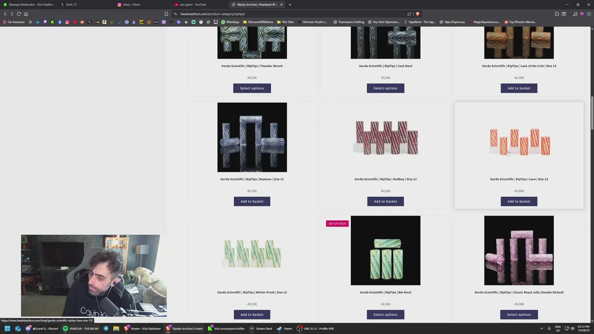
Task: Open Winter Fresh product image
Action: (x=252, y=250)
